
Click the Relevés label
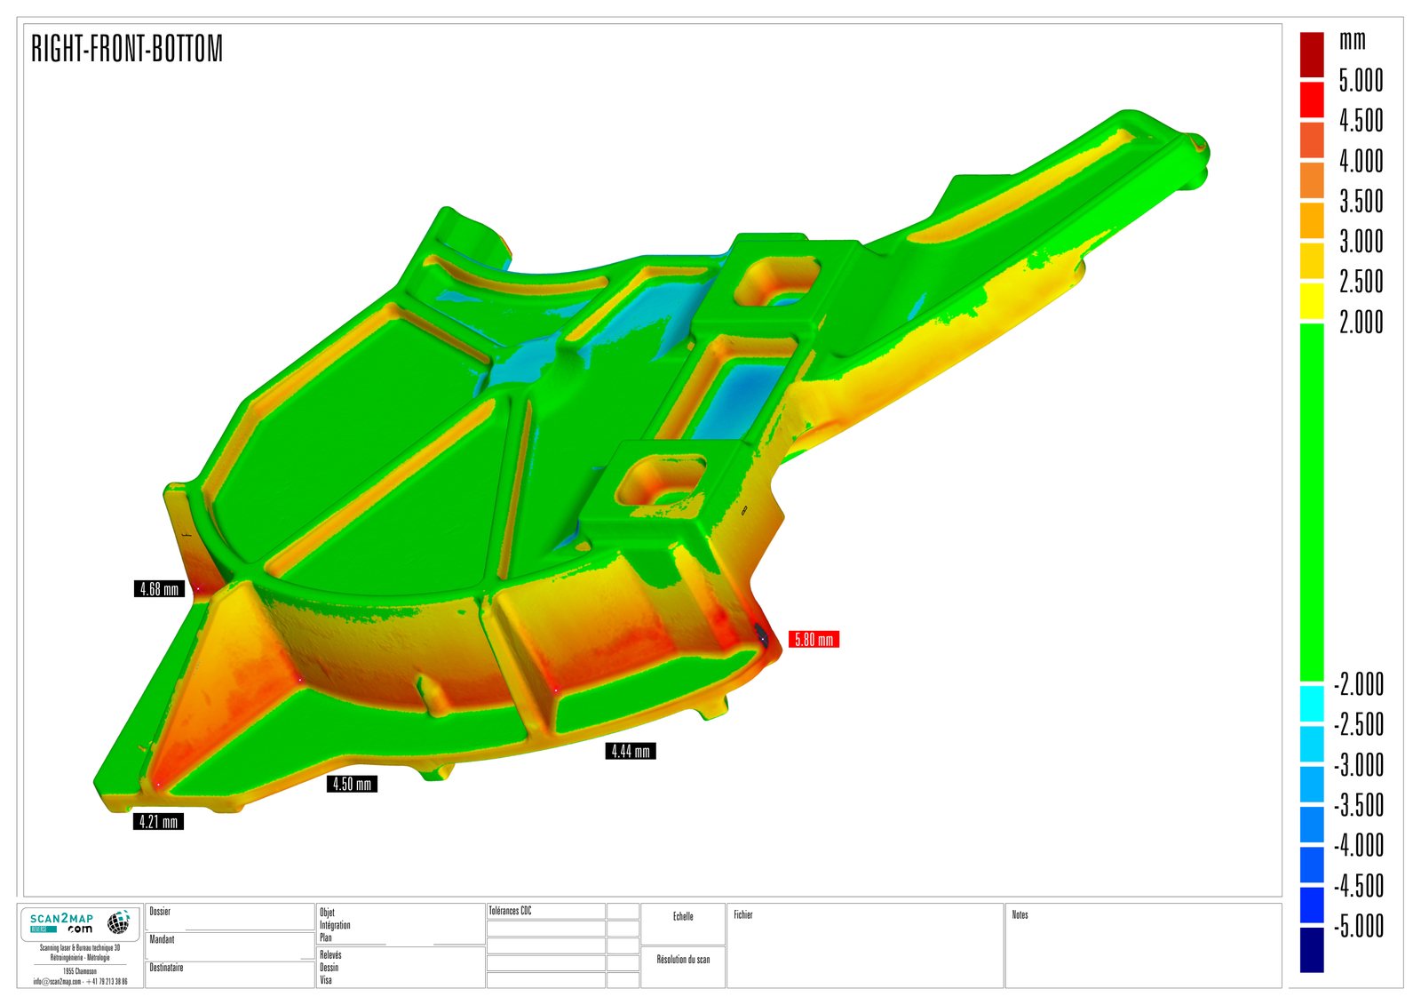click(x=330, y=955)
